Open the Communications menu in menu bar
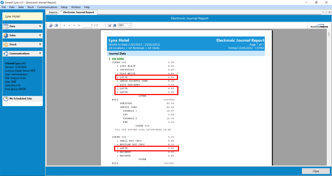The height and width of the screenshot is (176, 332). (x=47, y=7)
